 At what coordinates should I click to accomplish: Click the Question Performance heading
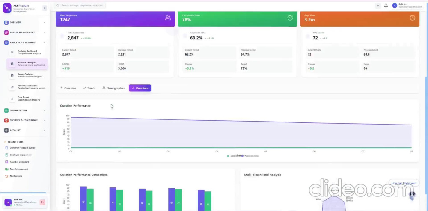75,106
